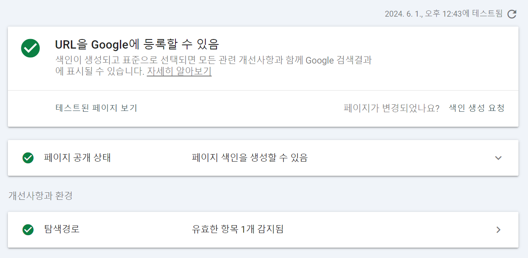The image size is (528, 258).
Task: View the tested page via 테스트된 페이지 보기
Action: (x=97, y=108)
